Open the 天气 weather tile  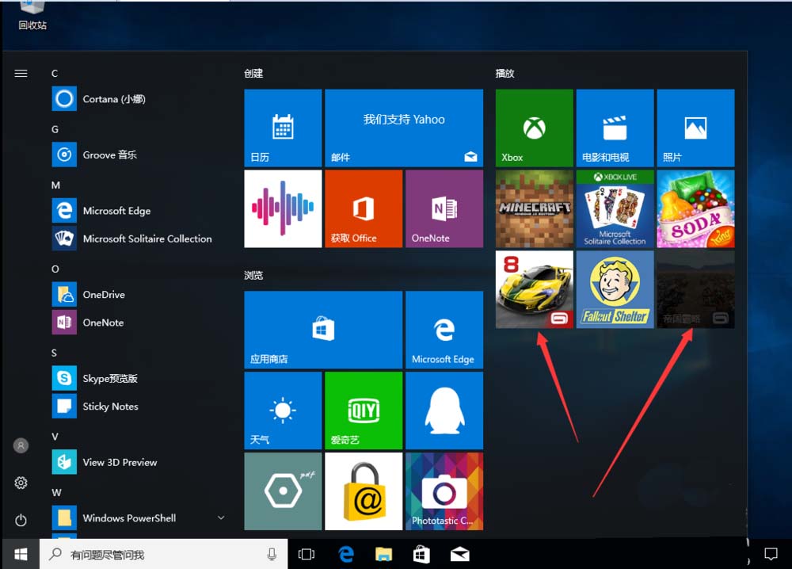(283, 411)
